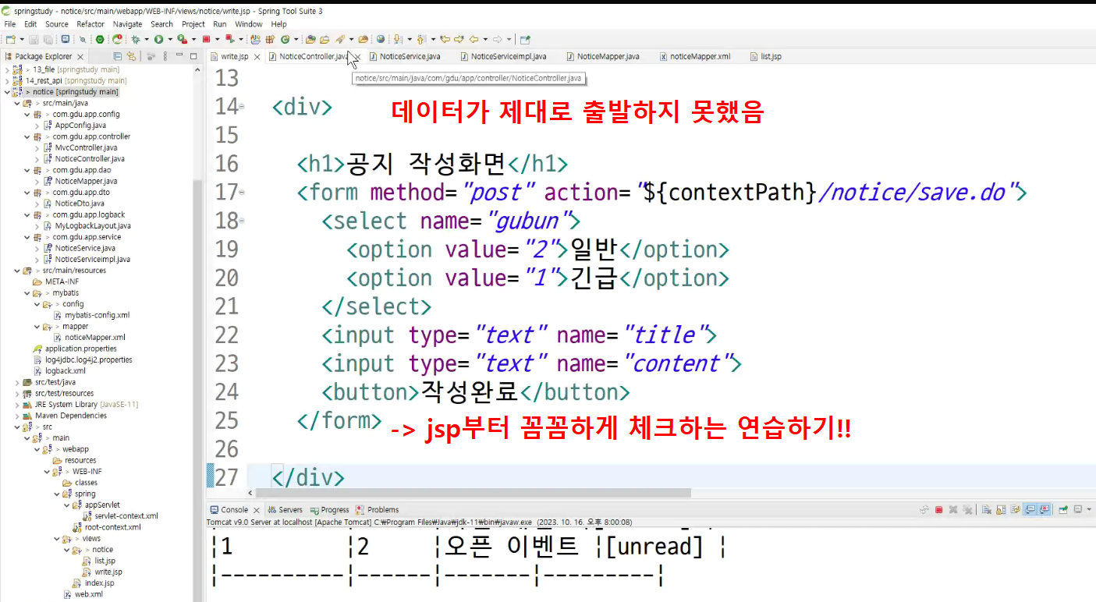Collapse the mybatis folder
The image size is (1096, 602).
coord(27,293)
